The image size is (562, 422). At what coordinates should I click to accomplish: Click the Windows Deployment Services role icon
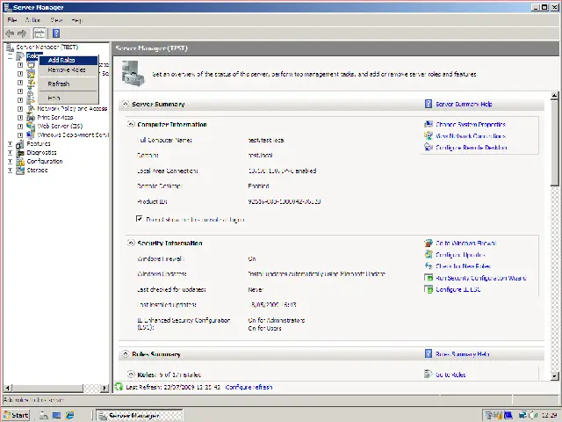(31, 135)
